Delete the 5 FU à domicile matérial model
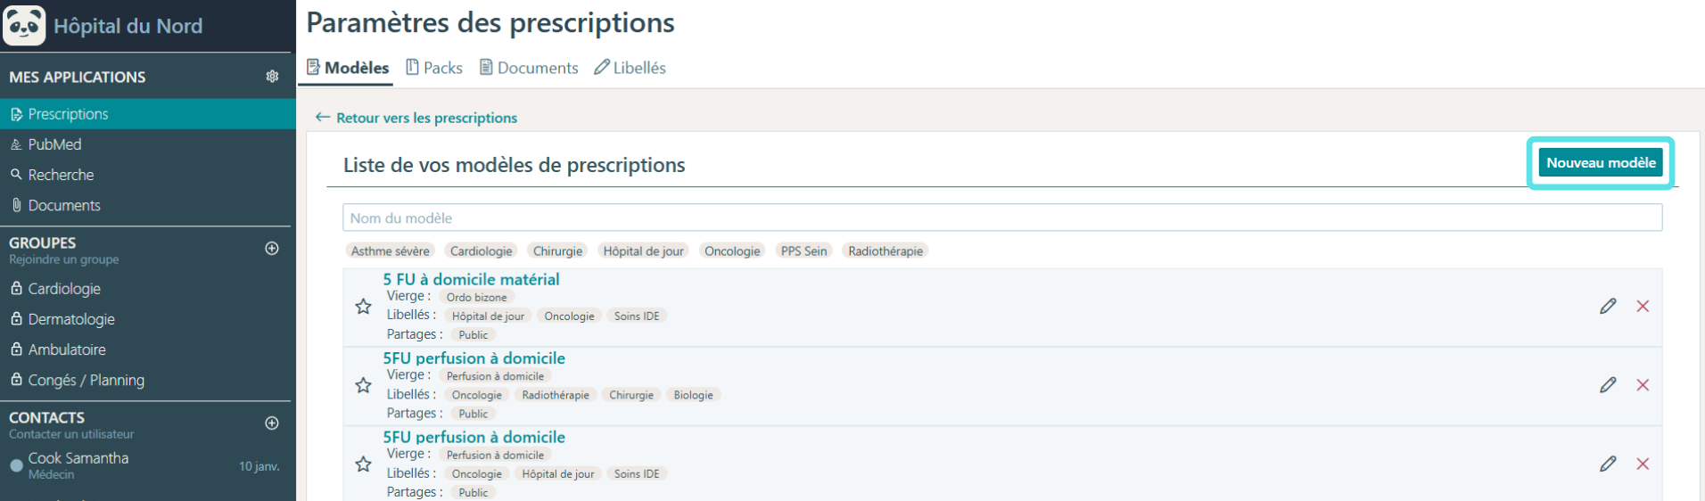 pos(1643,307)
